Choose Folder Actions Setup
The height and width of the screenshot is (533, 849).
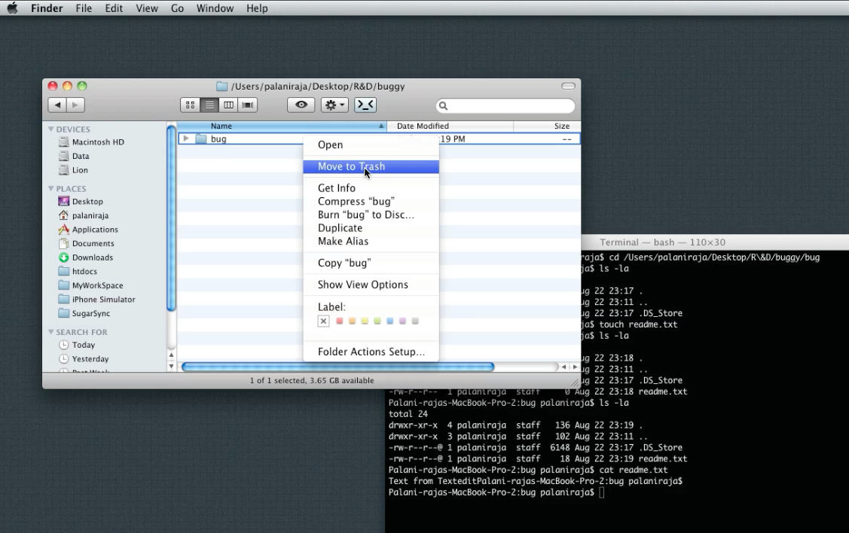[371, 352]
